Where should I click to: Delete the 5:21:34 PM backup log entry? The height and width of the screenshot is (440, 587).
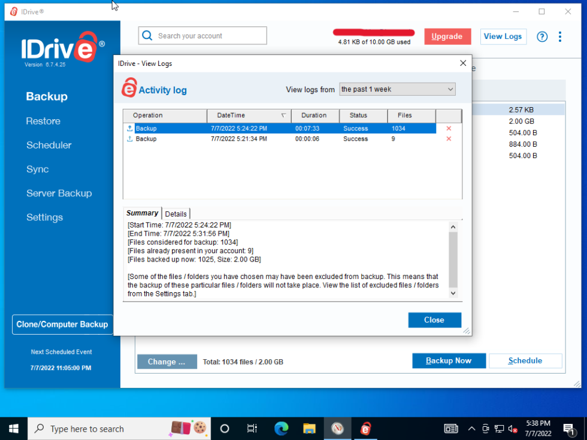[449, 139]
